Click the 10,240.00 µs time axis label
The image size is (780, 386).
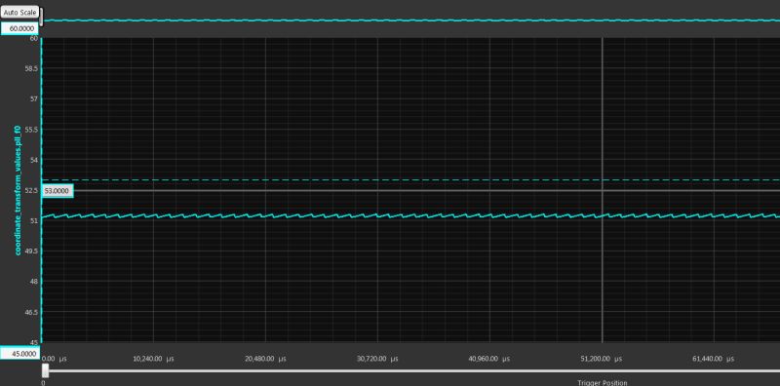154,359
